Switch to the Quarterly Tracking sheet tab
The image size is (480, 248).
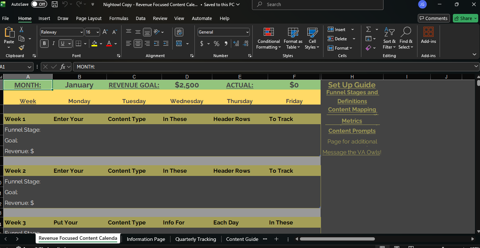pos(196,239)
